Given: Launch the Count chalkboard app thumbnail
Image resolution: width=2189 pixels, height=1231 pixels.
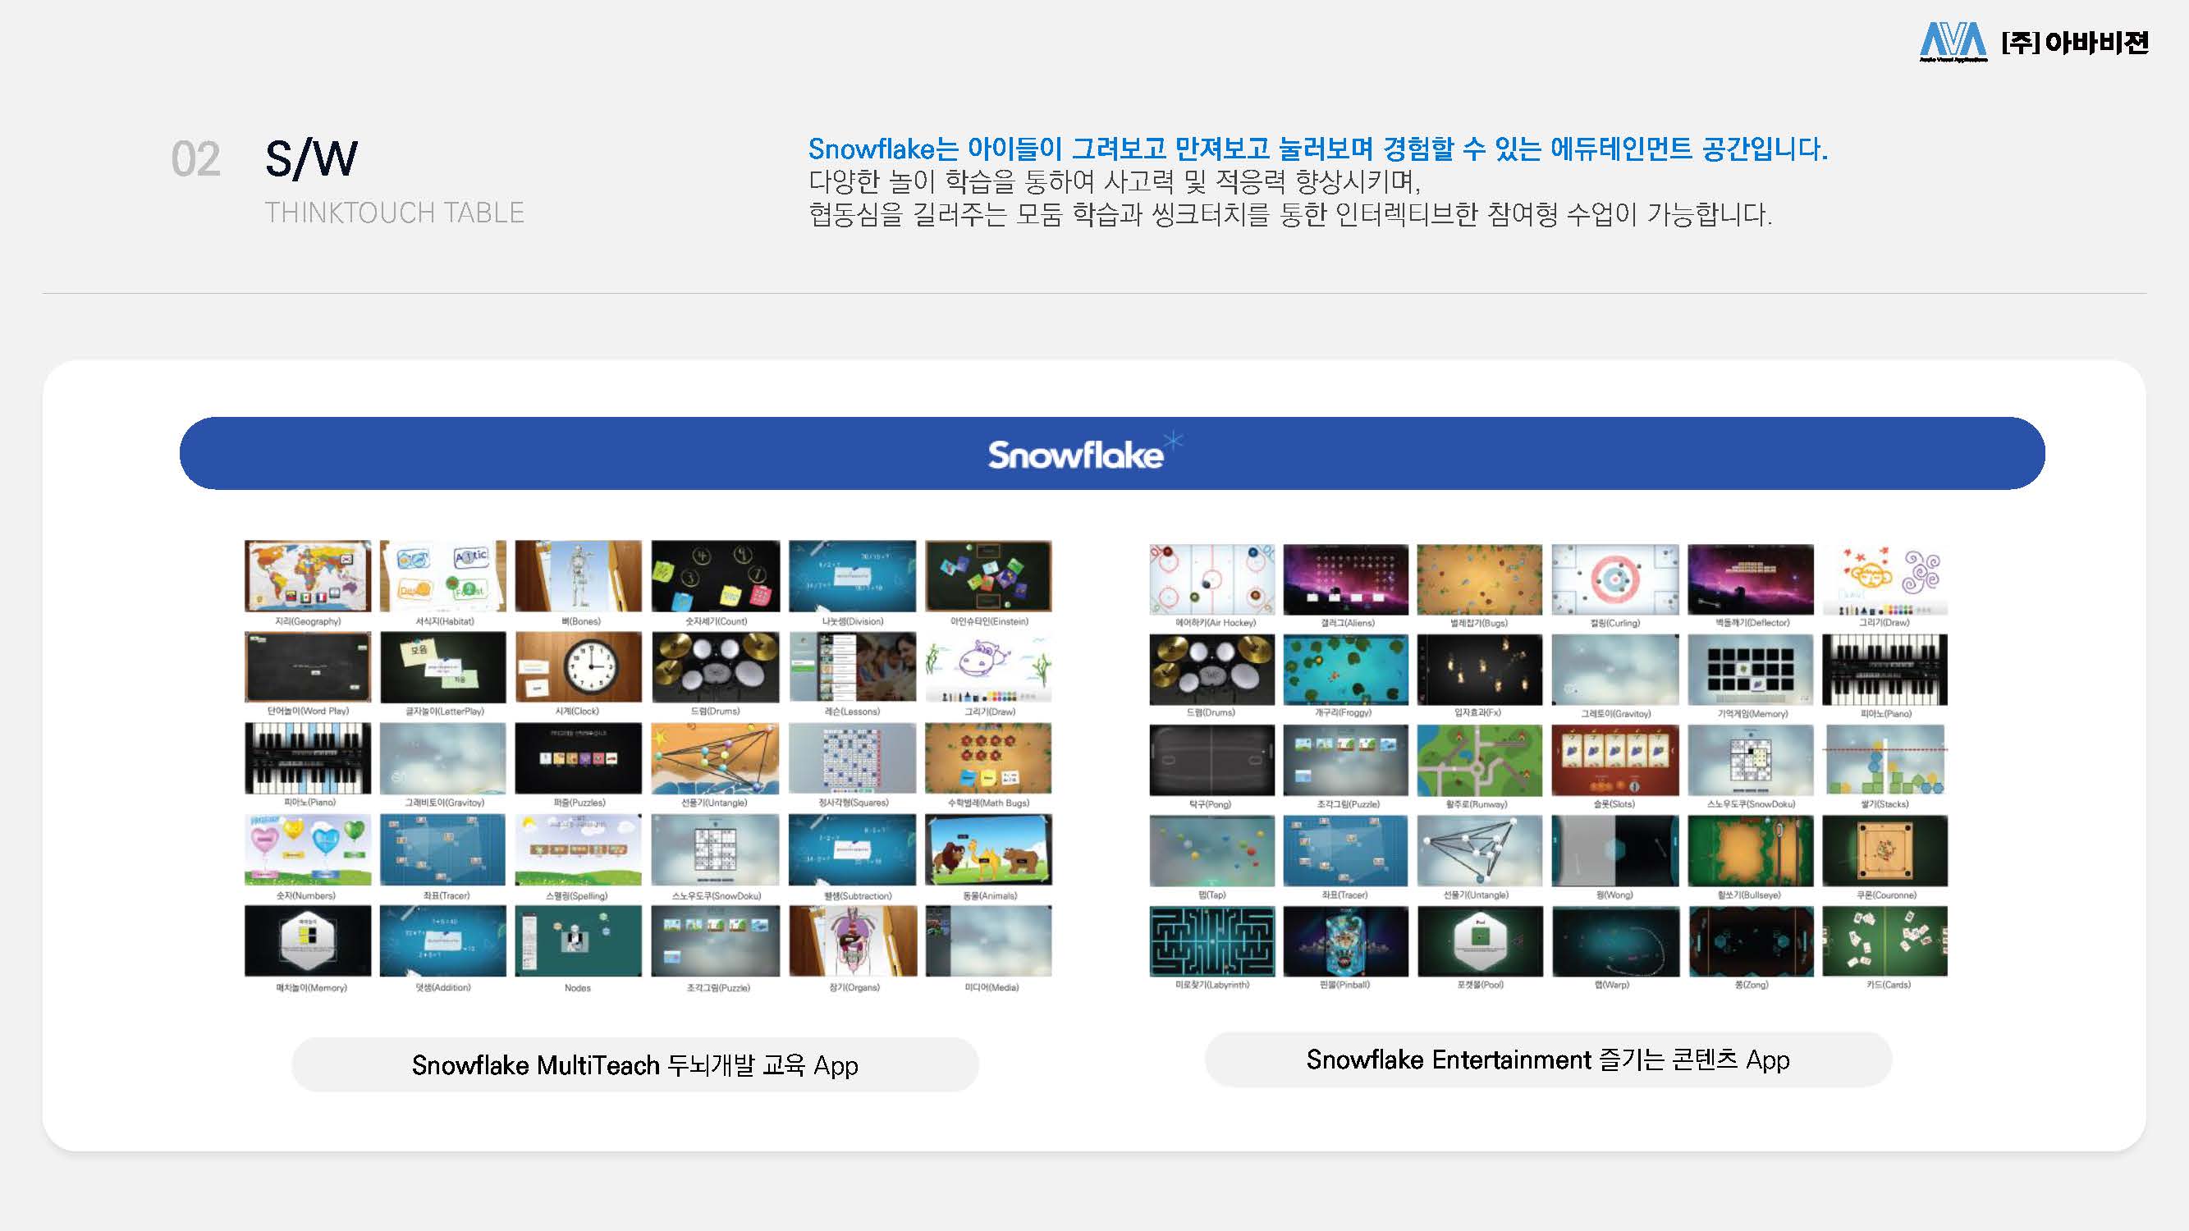Looking at the screenshot, I should pos(716,576).
